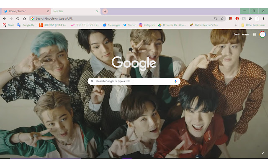Open the Google account avatar on page
The width and height of the screenshot is (268, 167).
[x=263, y=34]
